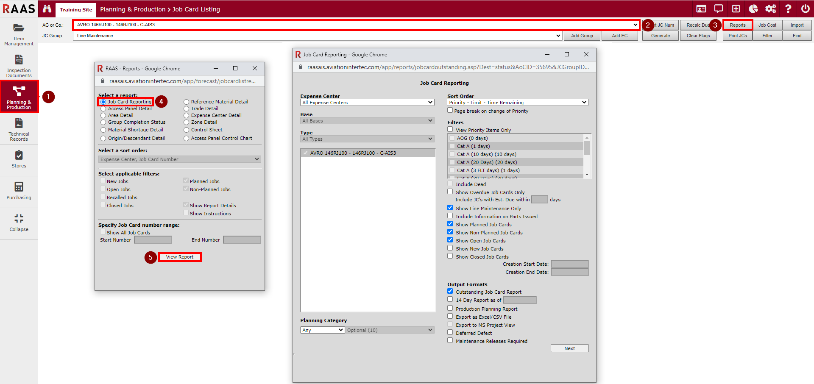Enable the Show Closed Job Cards checkbox

point(450,256)
